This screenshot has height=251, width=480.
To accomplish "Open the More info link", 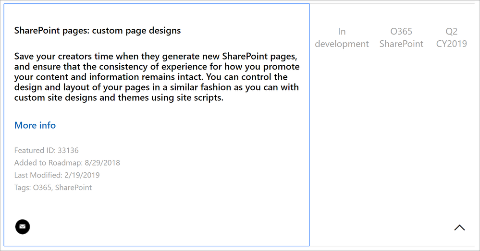I will pyautogui.click(x=35, y=125).
